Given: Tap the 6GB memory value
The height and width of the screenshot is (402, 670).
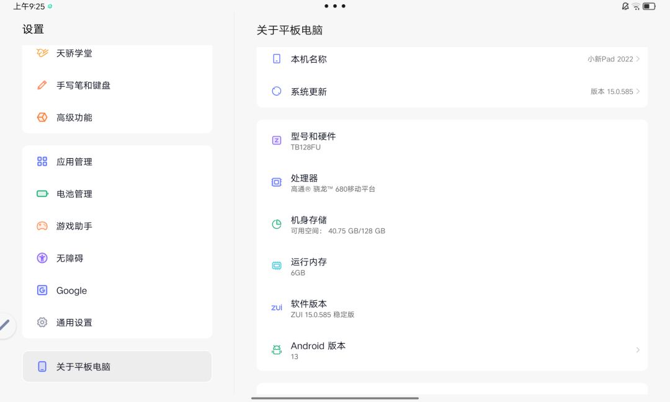Looking at the screenshot, I should (x=298, y=273).
